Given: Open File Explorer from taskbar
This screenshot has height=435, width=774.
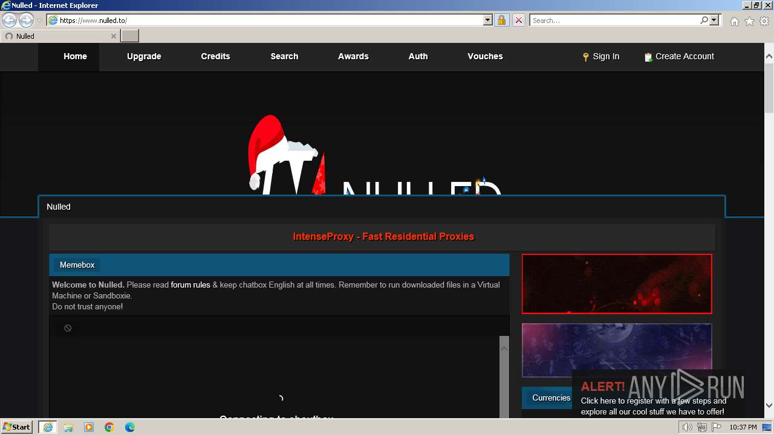Looking at the screenshot, I should click(x=68, y=427).
